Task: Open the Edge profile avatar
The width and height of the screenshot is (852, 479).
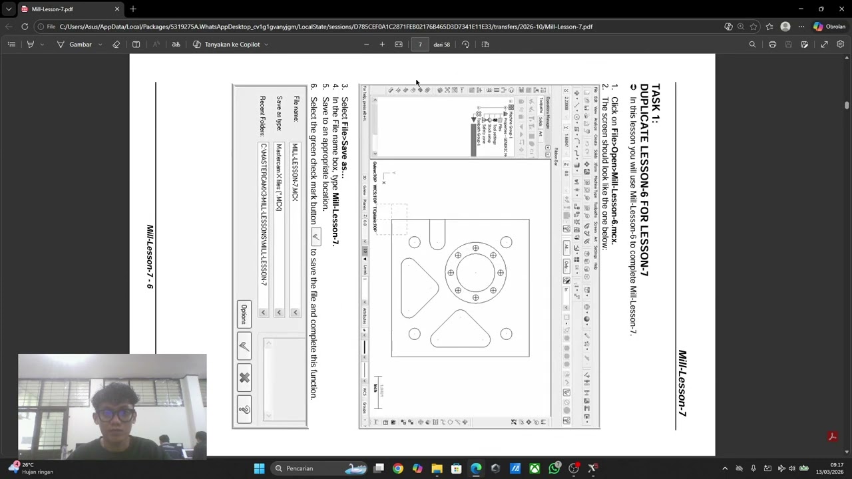Action: click(785, 27)
